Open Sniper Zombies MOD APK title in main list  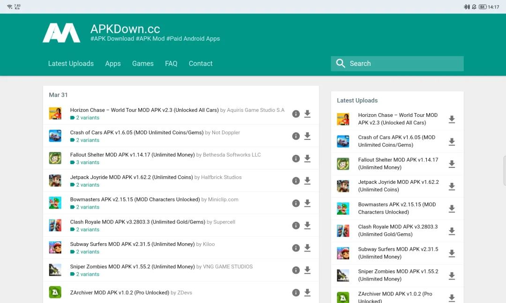point(132,267)
